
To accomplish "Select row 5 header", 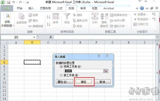I will 4,62.
